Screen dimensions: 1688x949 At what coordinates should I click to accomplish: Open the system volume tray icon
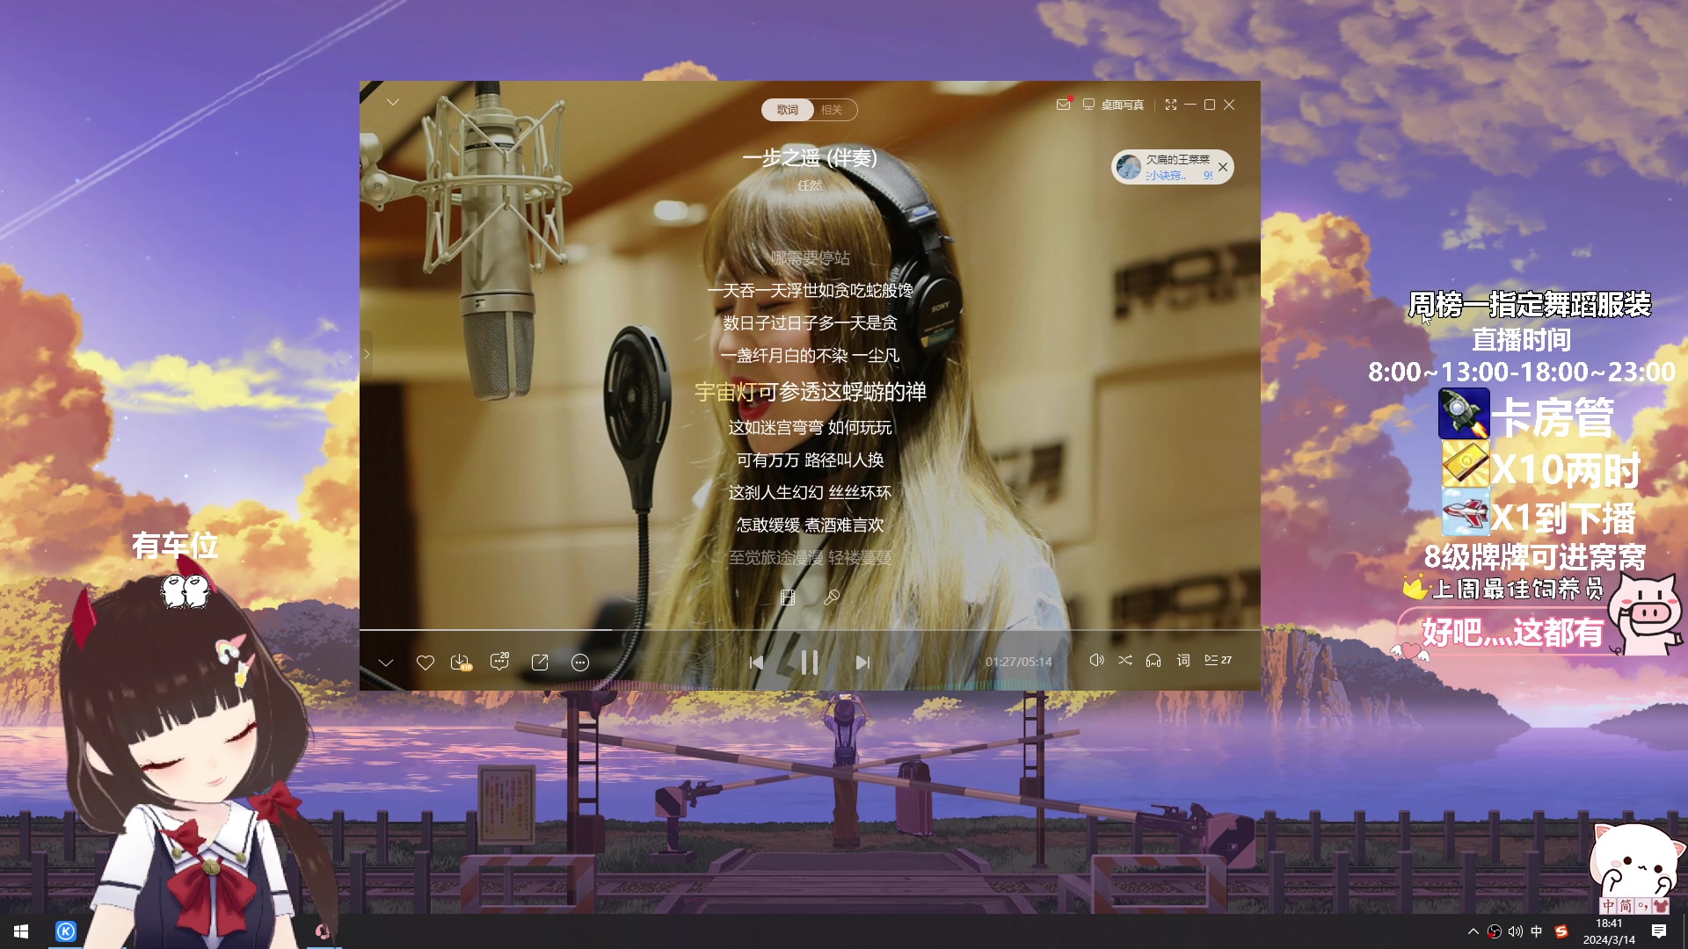[x=1516, y=931]
